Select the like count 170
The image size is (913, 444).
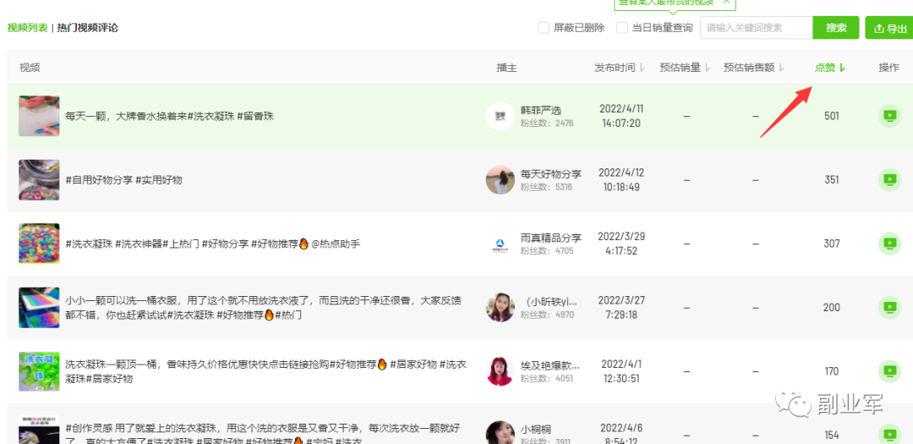[x=832, y=371]
